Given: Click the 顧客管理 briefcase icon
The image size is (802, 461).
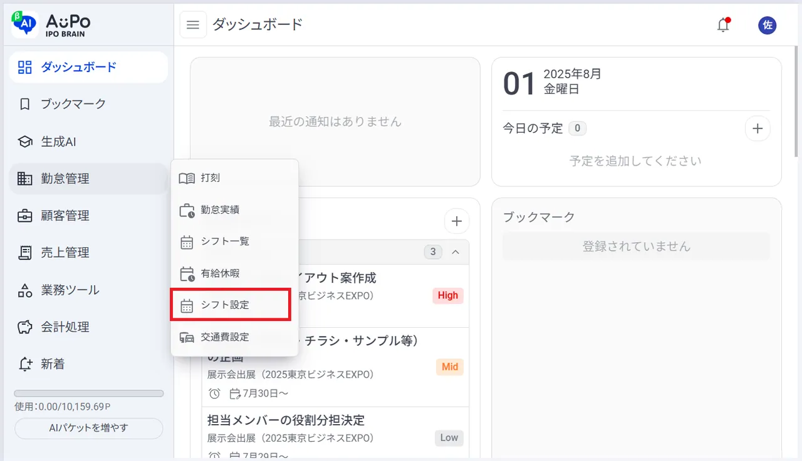Looking at the screenshot, I should pyautogui.click(x=24, y=216).
